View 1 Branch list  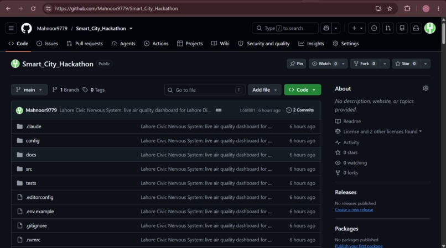66,90
